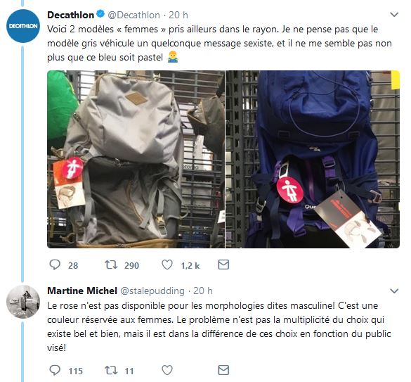Click the Martine Michel display name
Image resolution: width=411 pixels, height=382 pixels.
tap(82, 291)
